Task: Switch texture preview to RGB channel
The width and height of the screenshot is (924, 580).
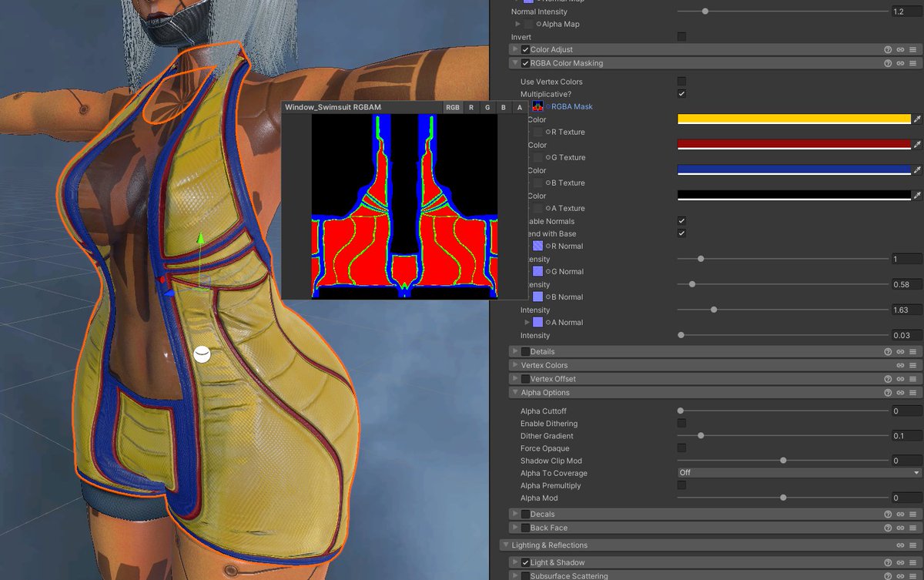Action: 453,107
